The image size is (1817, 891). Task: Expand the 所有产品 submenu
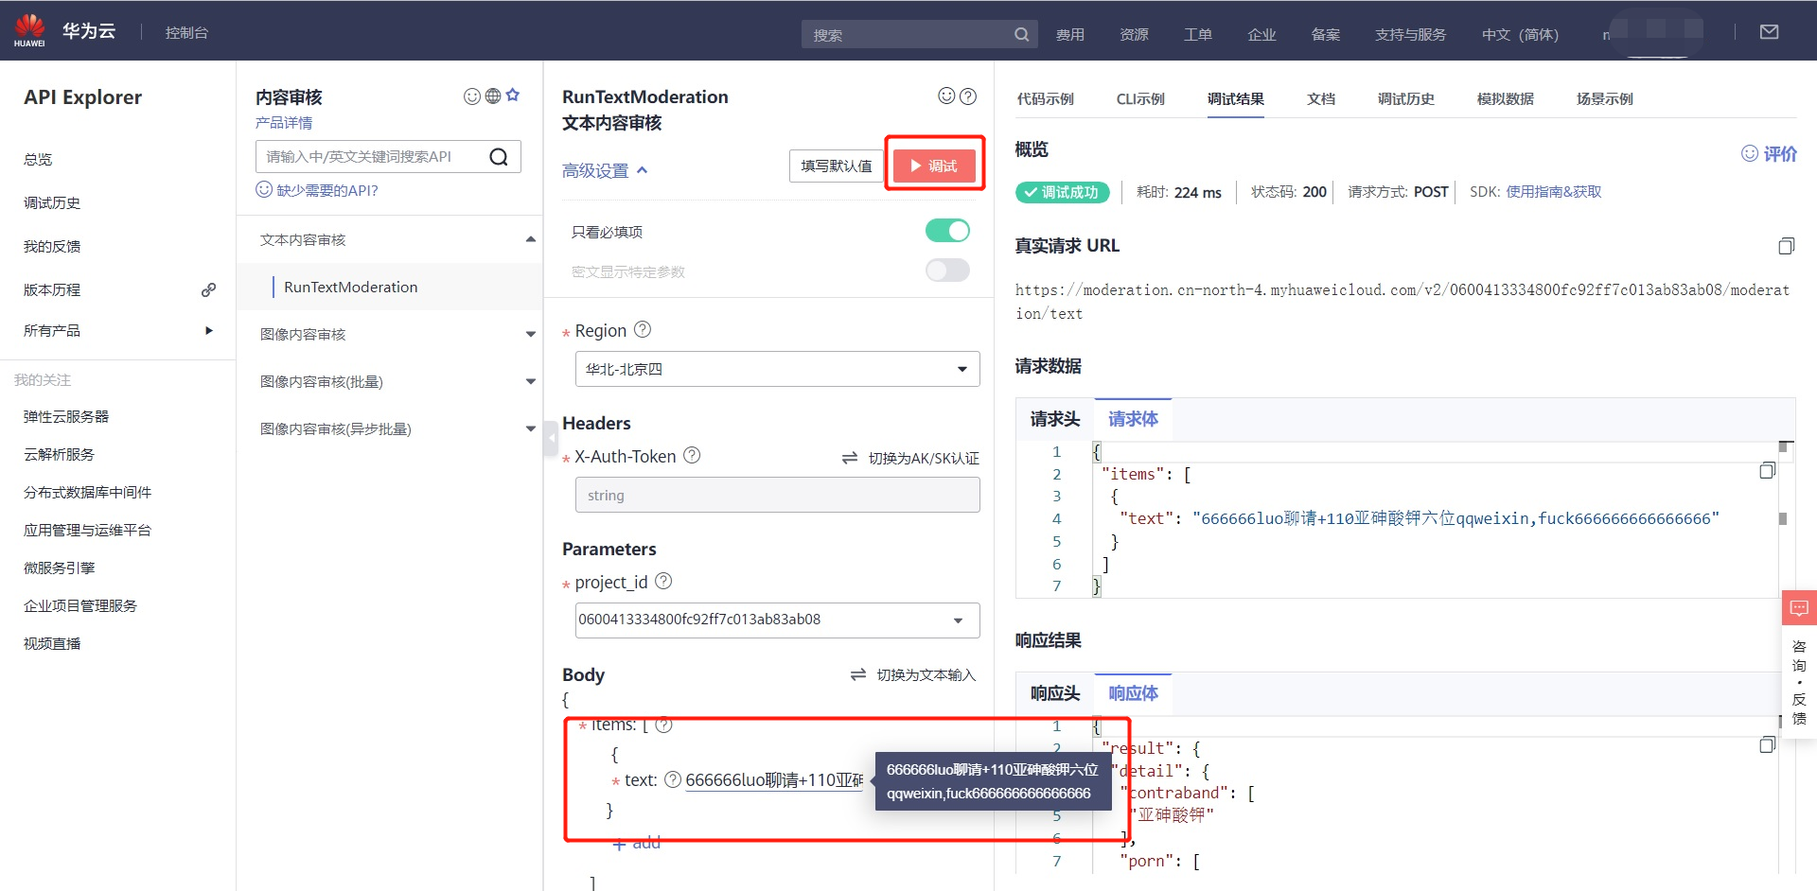209,330
